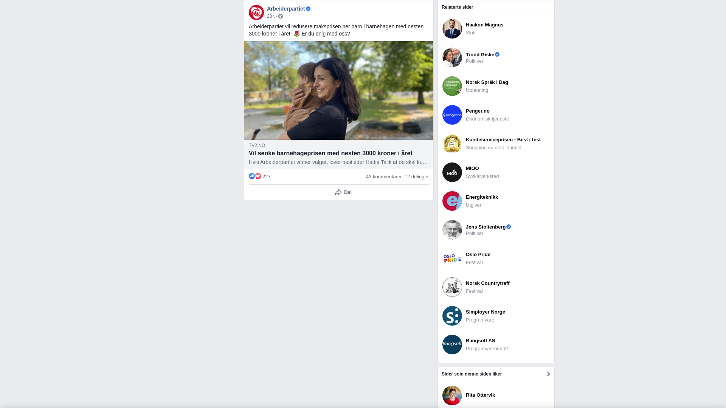Open Oslo Pride rainbow logo
Screen dimensions: 726x408
(x=452, y=258)
